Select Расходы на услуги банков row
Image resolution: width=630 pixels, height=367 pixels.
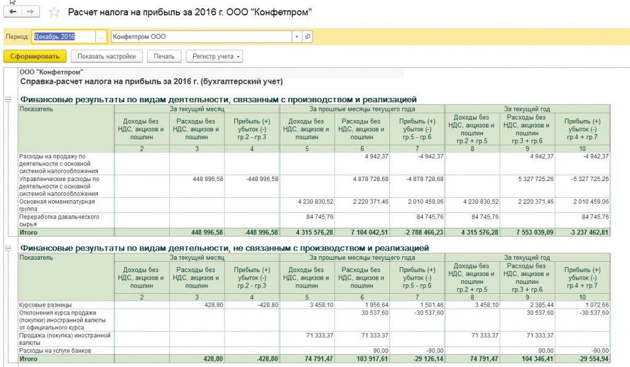pyautogui.click(x=314, y=350)
